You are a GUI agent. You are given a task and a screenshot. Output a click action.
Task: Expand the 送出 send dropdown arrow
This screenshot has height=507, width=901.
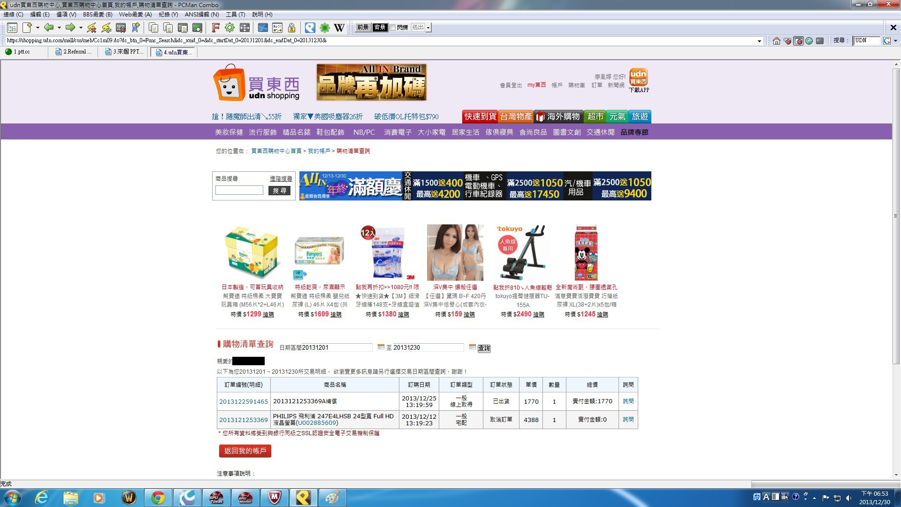(x=428, y=28)
